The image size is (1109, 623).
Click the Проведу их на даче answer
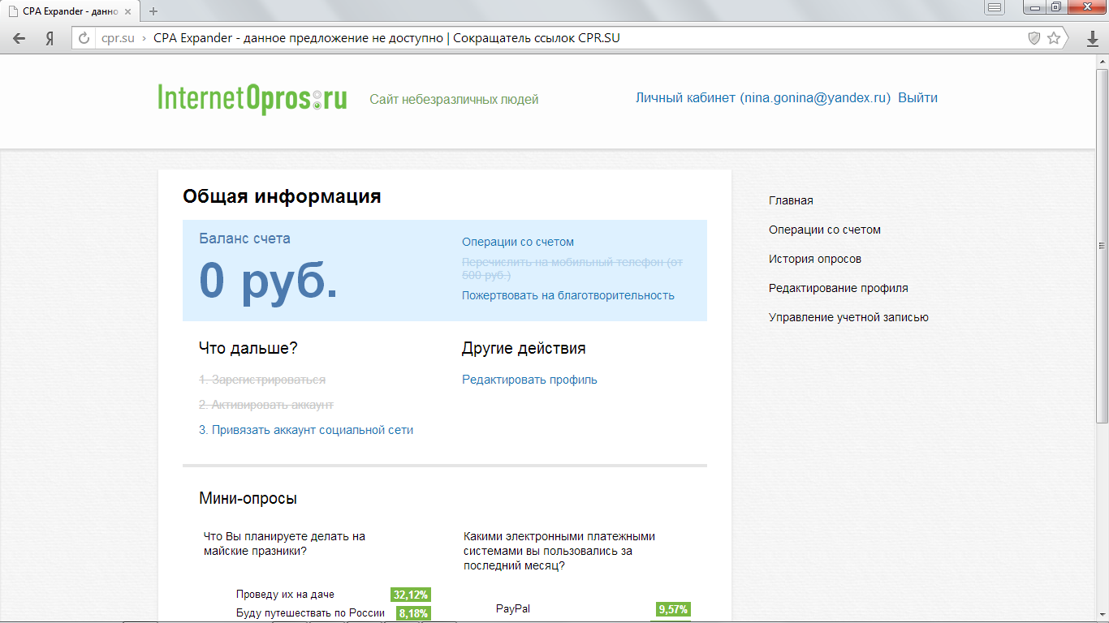click(x=285, y=595)
